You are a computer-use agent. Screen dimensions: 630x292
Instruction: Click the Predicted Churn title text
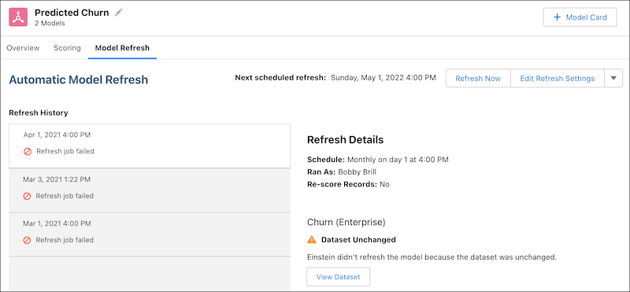(72, 13)
